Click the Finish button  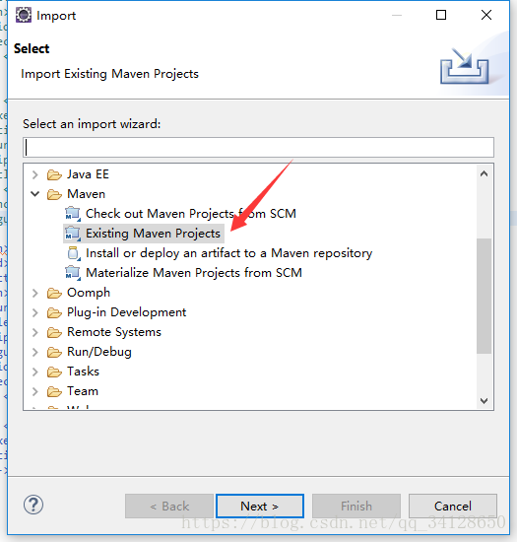coord(356,507)
